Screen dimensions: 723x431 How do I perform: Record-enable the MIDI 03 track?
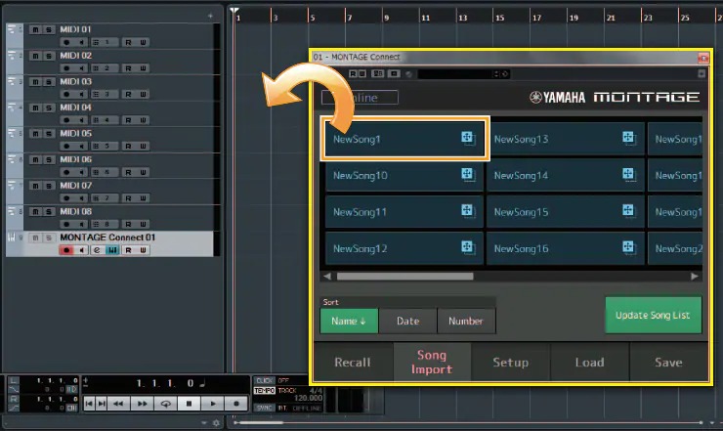tap(66, 94)
